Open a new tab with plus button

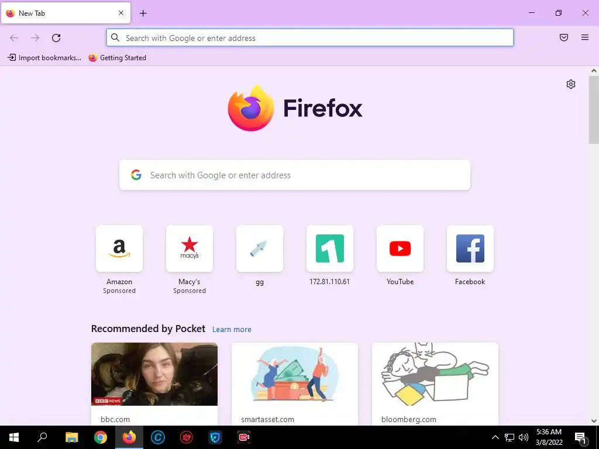143,13
